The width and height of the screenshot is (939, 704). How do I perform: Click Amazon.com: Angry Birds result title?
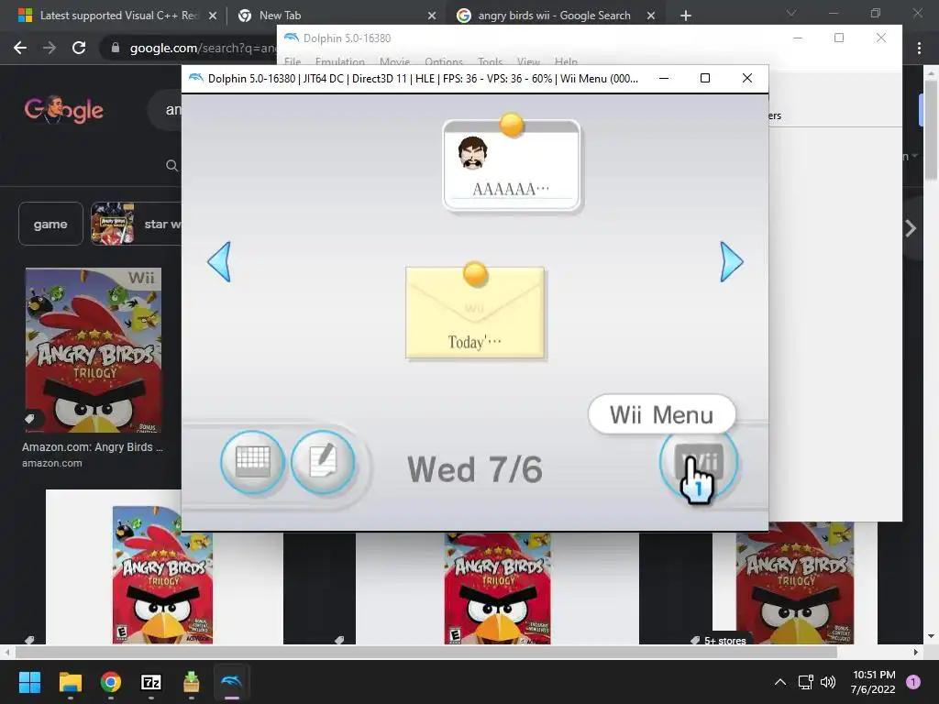point(93,446)
